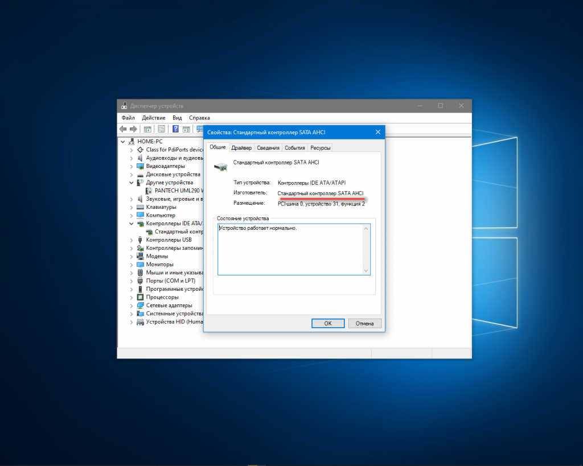Screen dimensions: 583x466
Task: Click the Отмена button
Action: (x=364, y=323)
